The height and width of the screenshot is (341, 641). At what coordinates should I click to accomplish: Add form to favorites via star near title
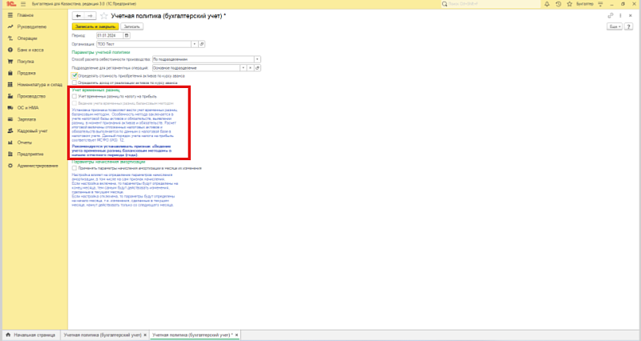coord(103,15)
